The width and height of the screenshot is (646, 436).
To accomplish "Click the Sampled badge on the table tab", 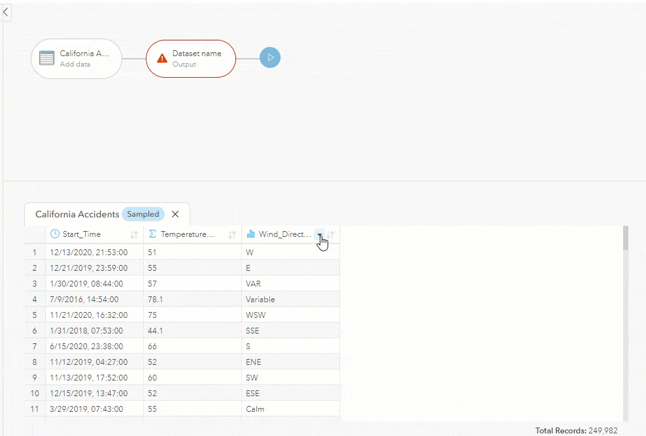I will (x=143, y=214).
